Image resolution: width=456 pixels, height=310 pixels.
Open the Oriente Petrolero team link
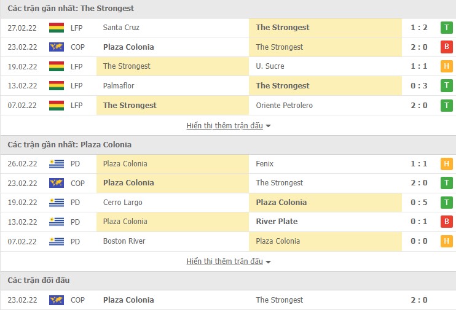point(284,106)
